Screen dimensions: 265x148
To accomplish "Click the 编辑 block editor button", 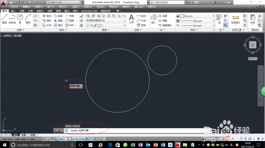I will 163,21.
